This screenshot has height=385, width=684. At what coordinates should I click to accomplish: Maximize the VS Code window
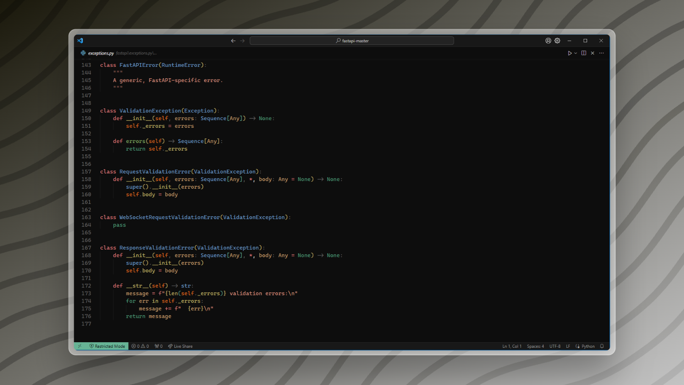585,41
